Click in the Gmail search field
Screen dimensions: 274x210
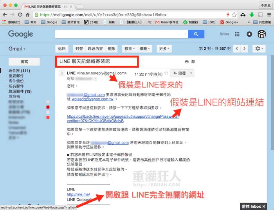119,34
